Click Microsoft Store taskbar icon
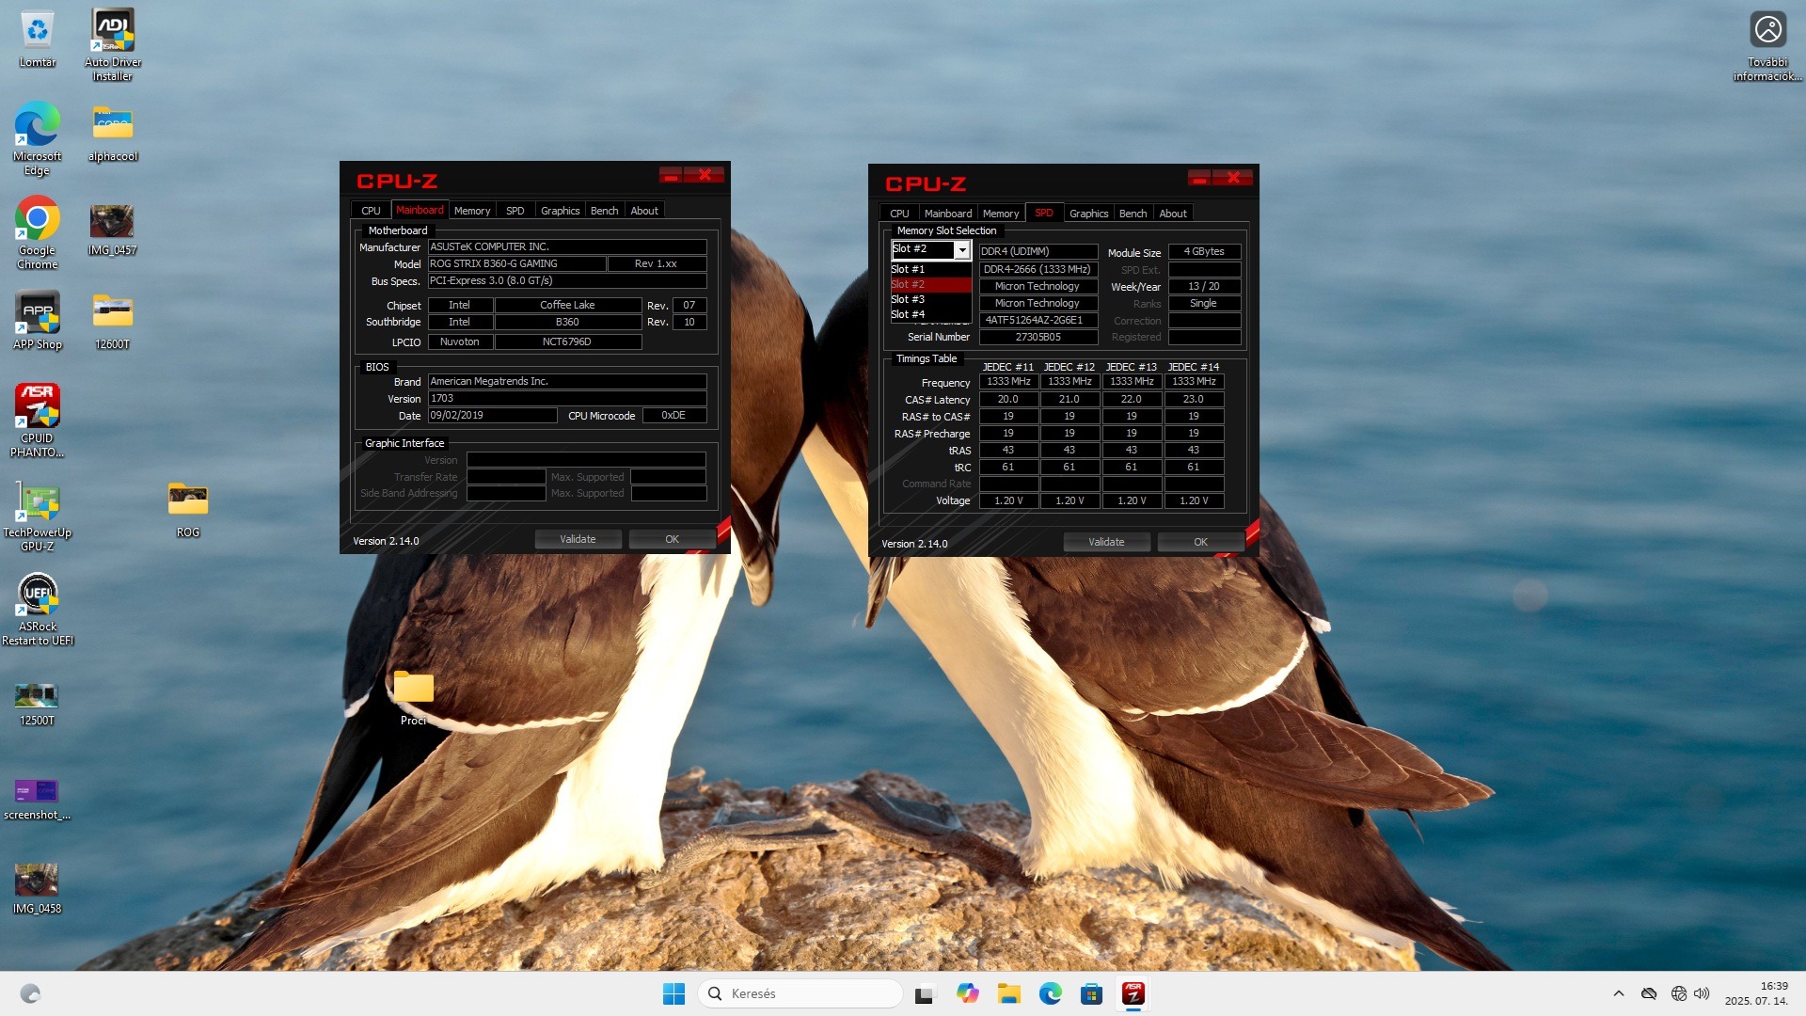 (x=1091, y=993)
